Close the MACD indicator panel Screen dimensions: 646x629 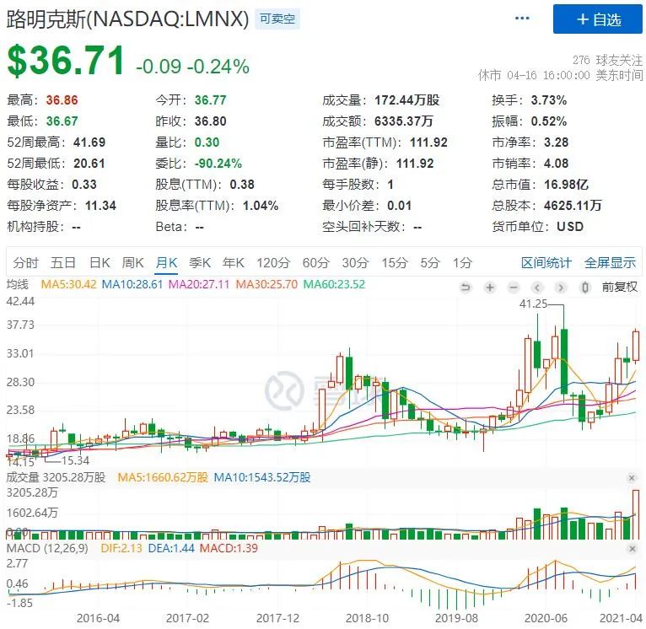[x=632, y=549]
